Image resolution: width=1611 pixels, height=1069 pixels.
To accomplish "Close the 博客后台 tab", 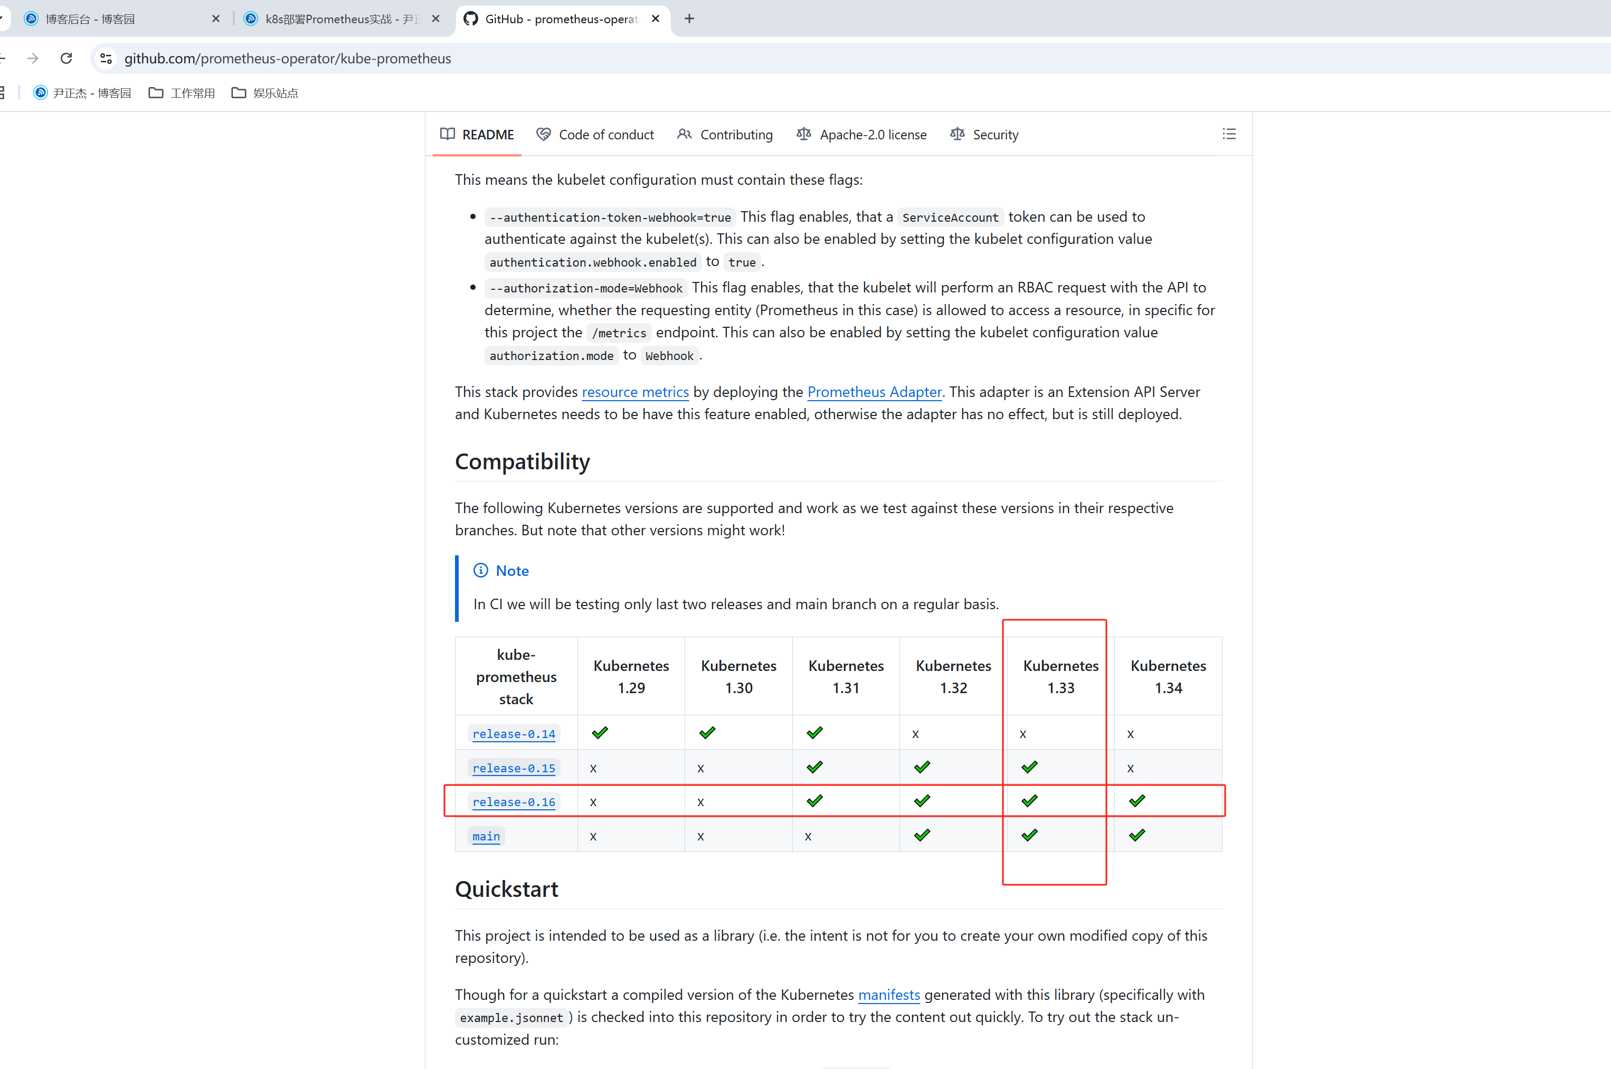I will (216, 19).
